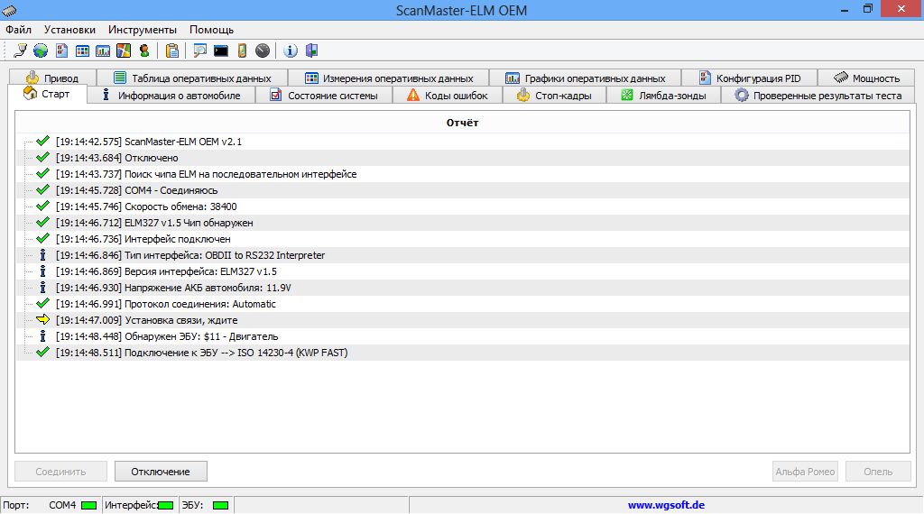Open the clipboard report toolbar icon
The image size is (924, 514).
[x=171, y=50]
